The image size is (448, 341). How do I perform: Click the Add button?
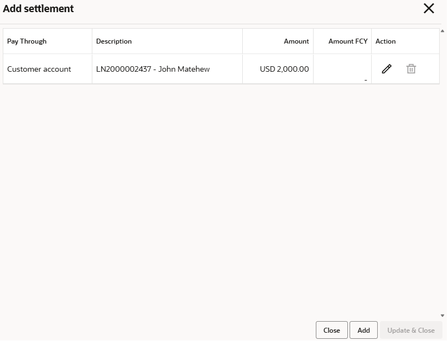pos(364,331)
